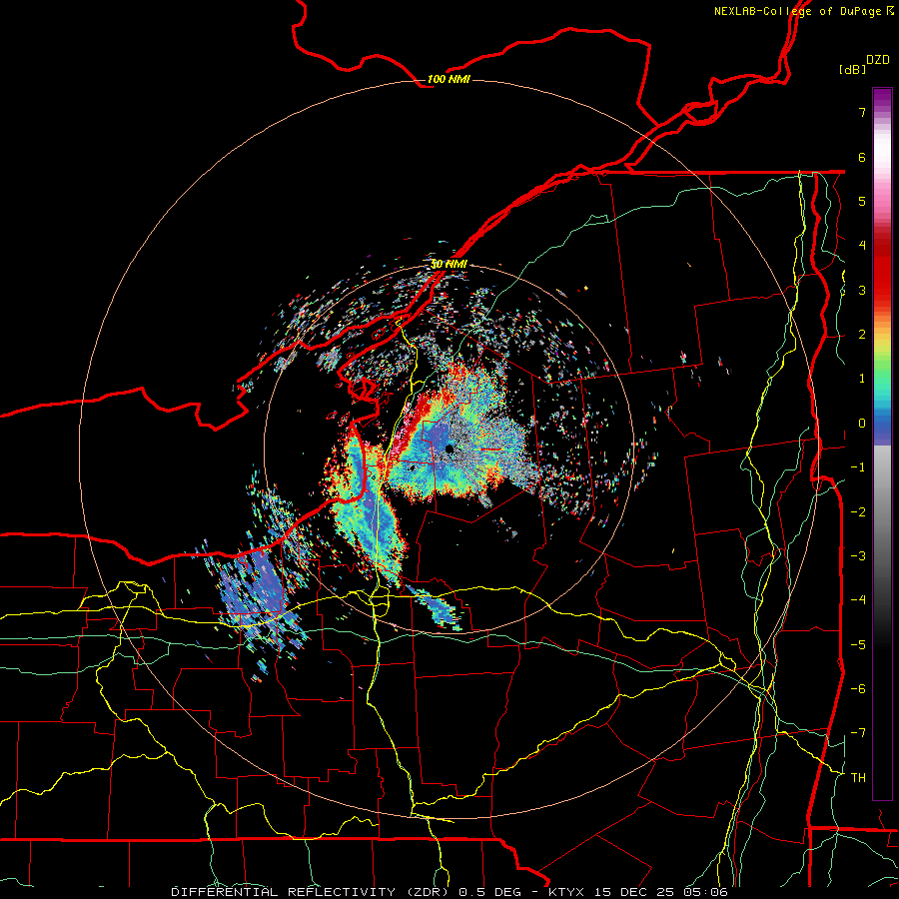Click the 100 NMI range ring label
This screenshot has height=899, width=899.
pyautogui.click(x=449, y=79)
